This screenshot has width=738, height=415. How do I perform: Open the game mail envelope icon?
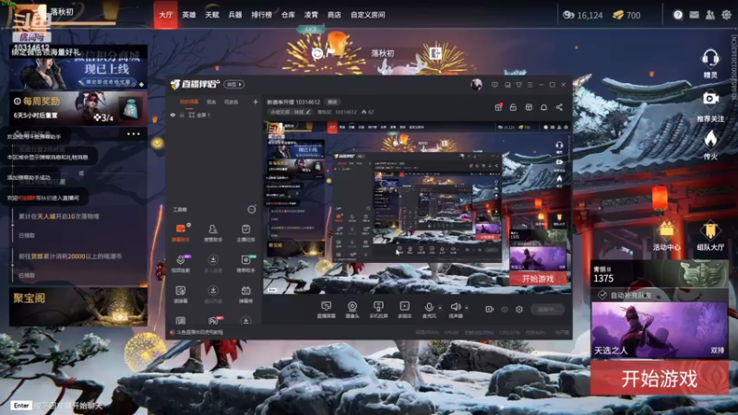[x=694, y=15]
